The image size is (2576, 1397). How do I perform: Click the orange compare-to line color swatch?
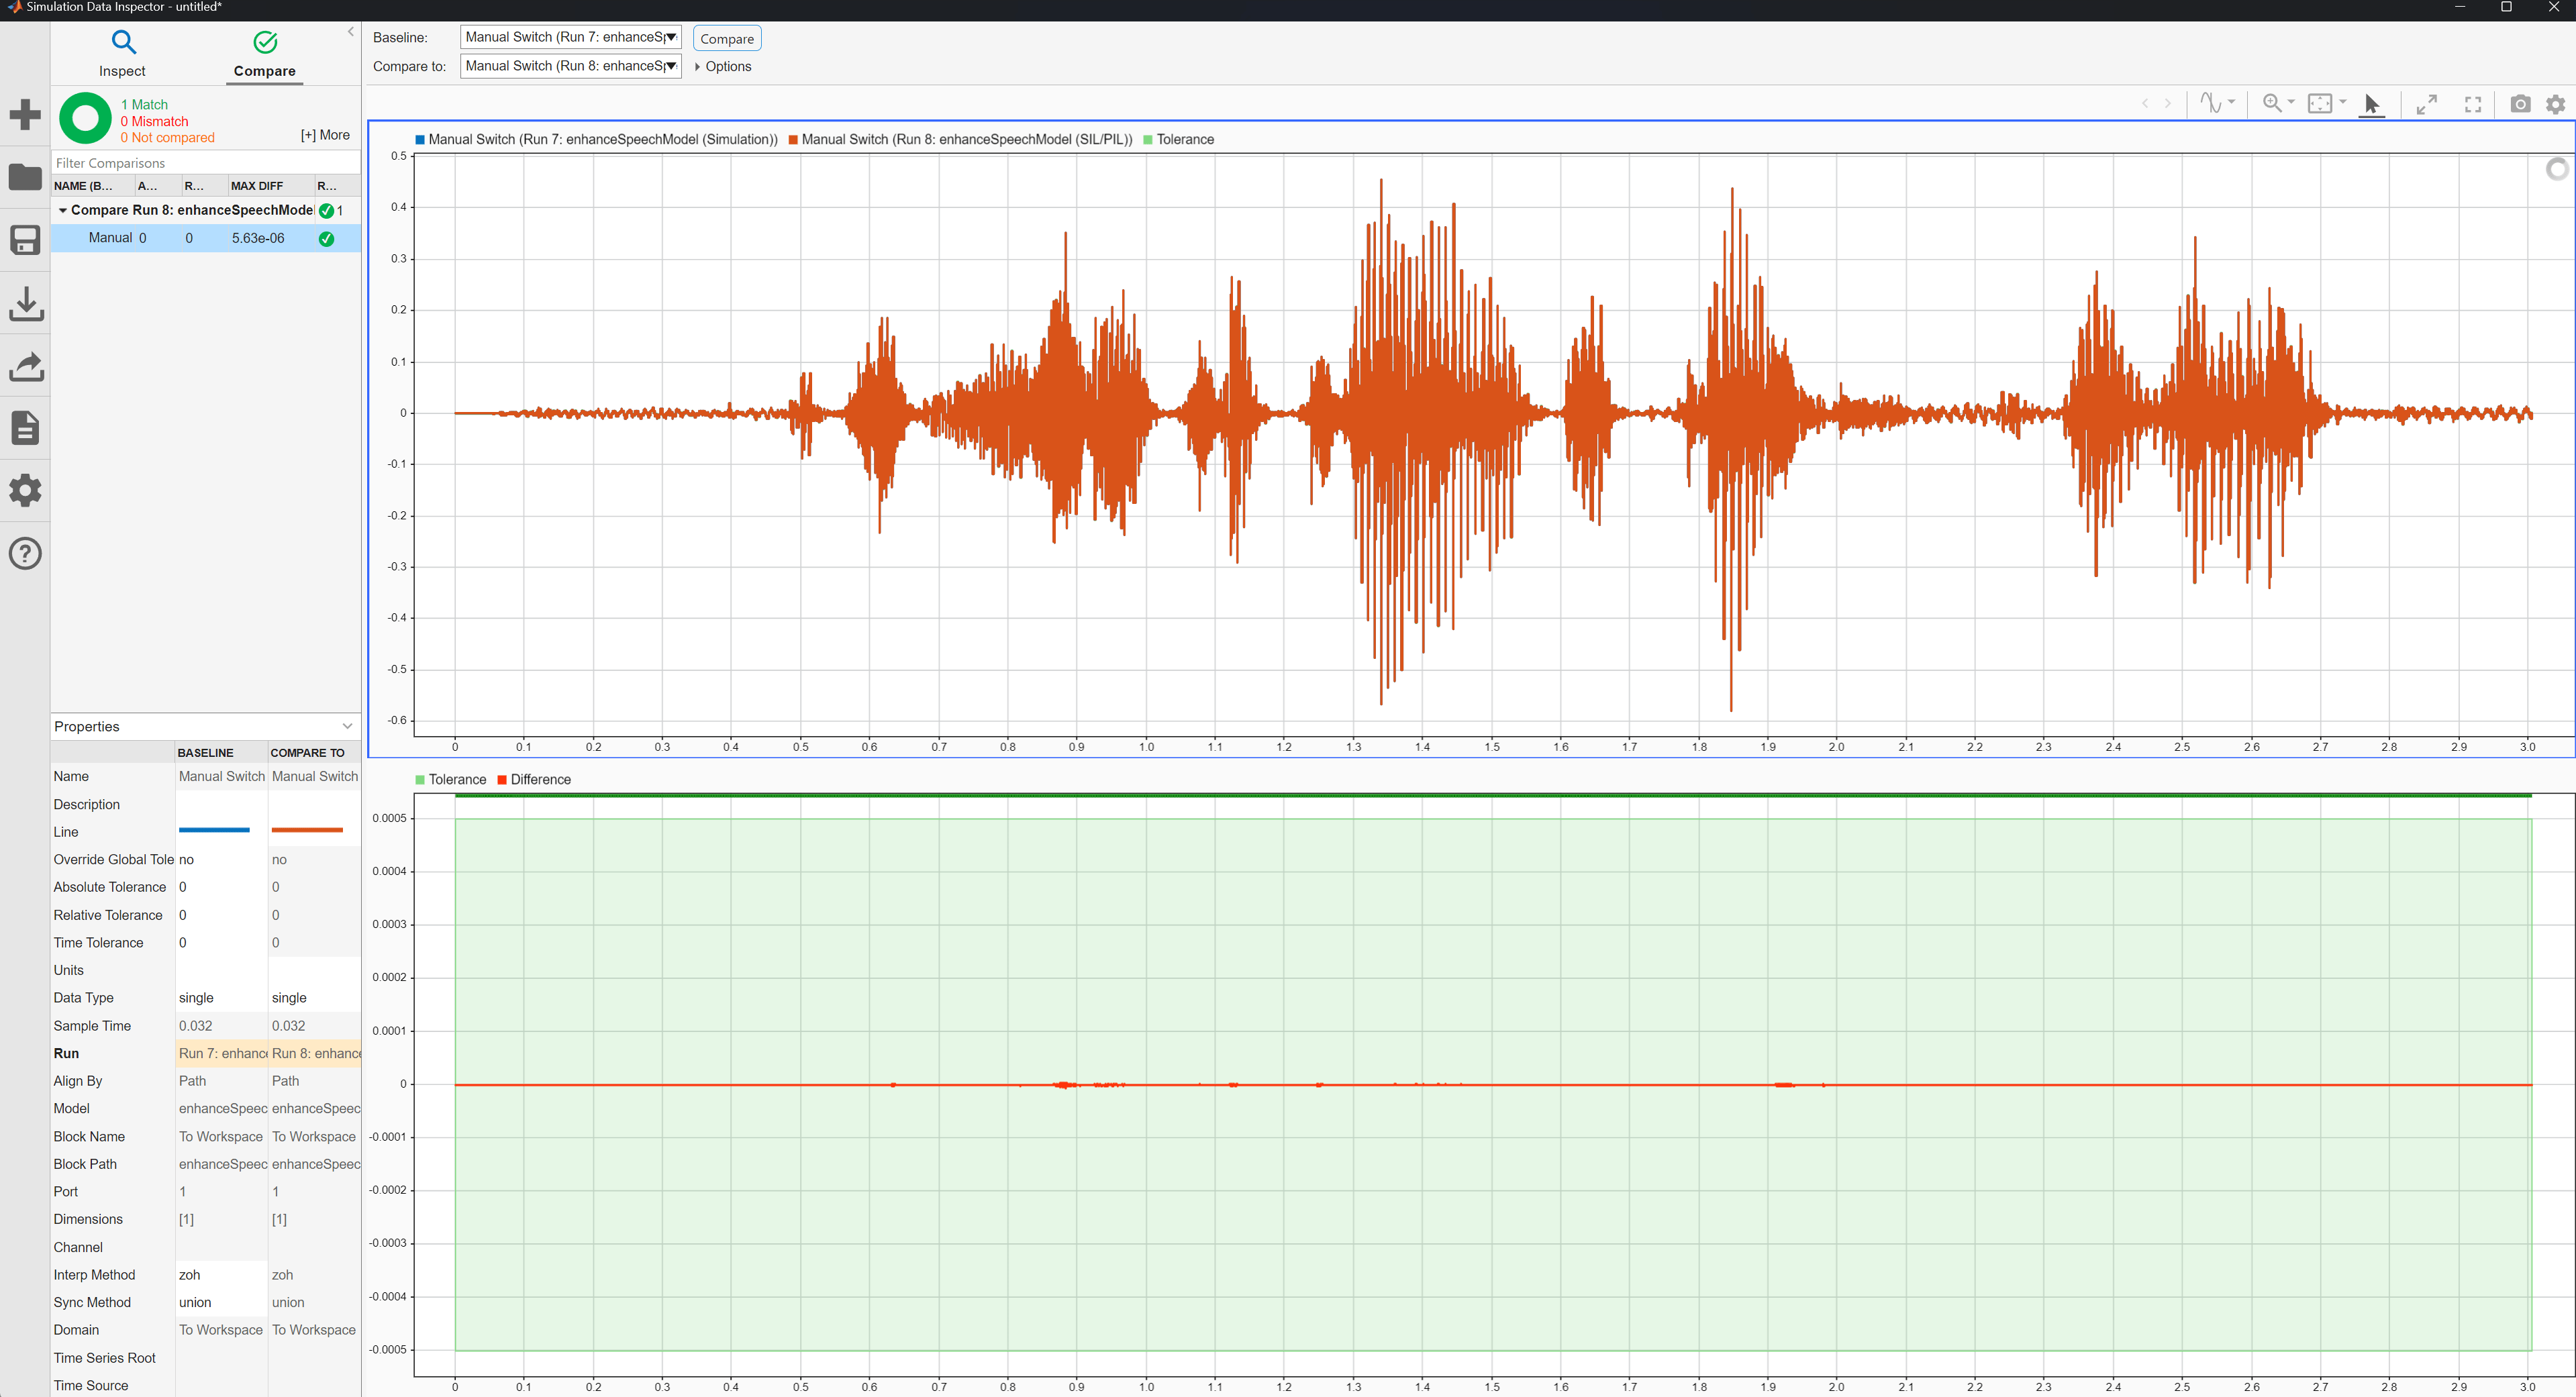(x=307, y=830)
